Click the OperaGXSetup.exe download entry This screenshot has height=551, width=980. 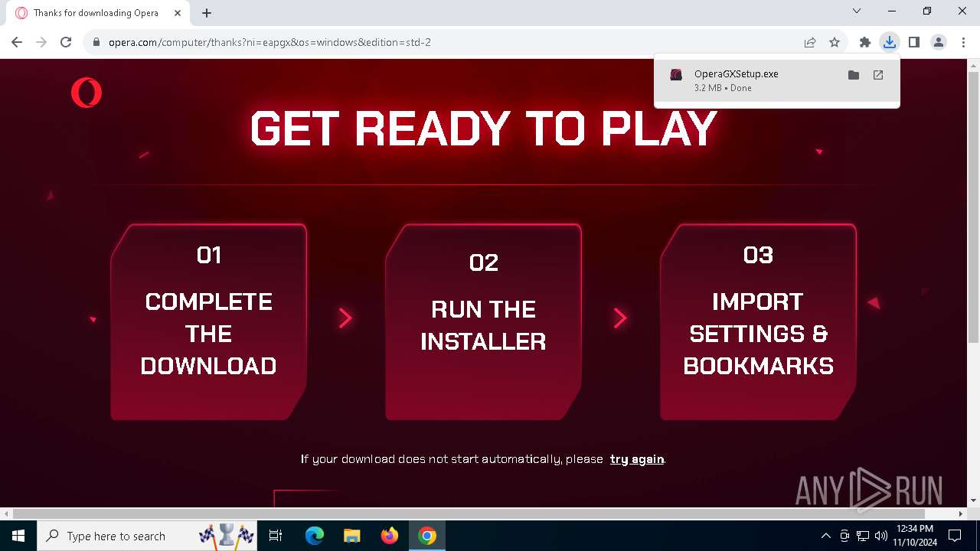pos(776,80)
